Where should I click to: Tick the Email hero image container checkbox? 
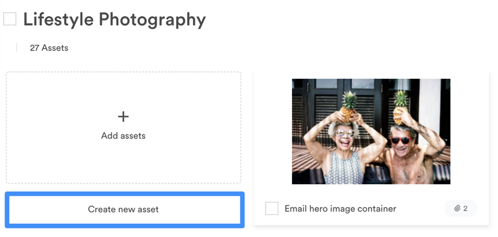[x=272, y=208]
